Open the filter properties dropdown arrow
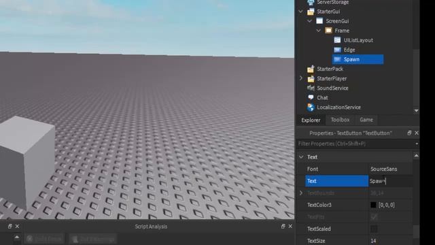This screenshot has width=435, height=245. click(417, 144)
